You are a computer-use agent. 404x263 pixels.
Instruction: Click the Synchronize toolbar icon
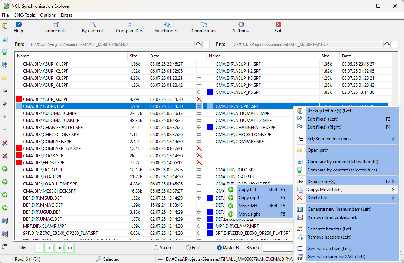click(167, 27)
